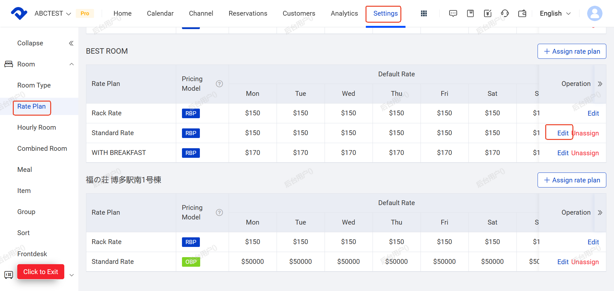The height and width of the screenshot is (291, 614).
Task: Click BEST ROOM Pricing Model help icon
Action: (219, 84)
